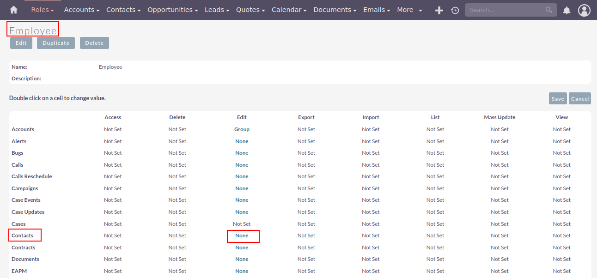Click the Case Events row label

click(26, 200)
